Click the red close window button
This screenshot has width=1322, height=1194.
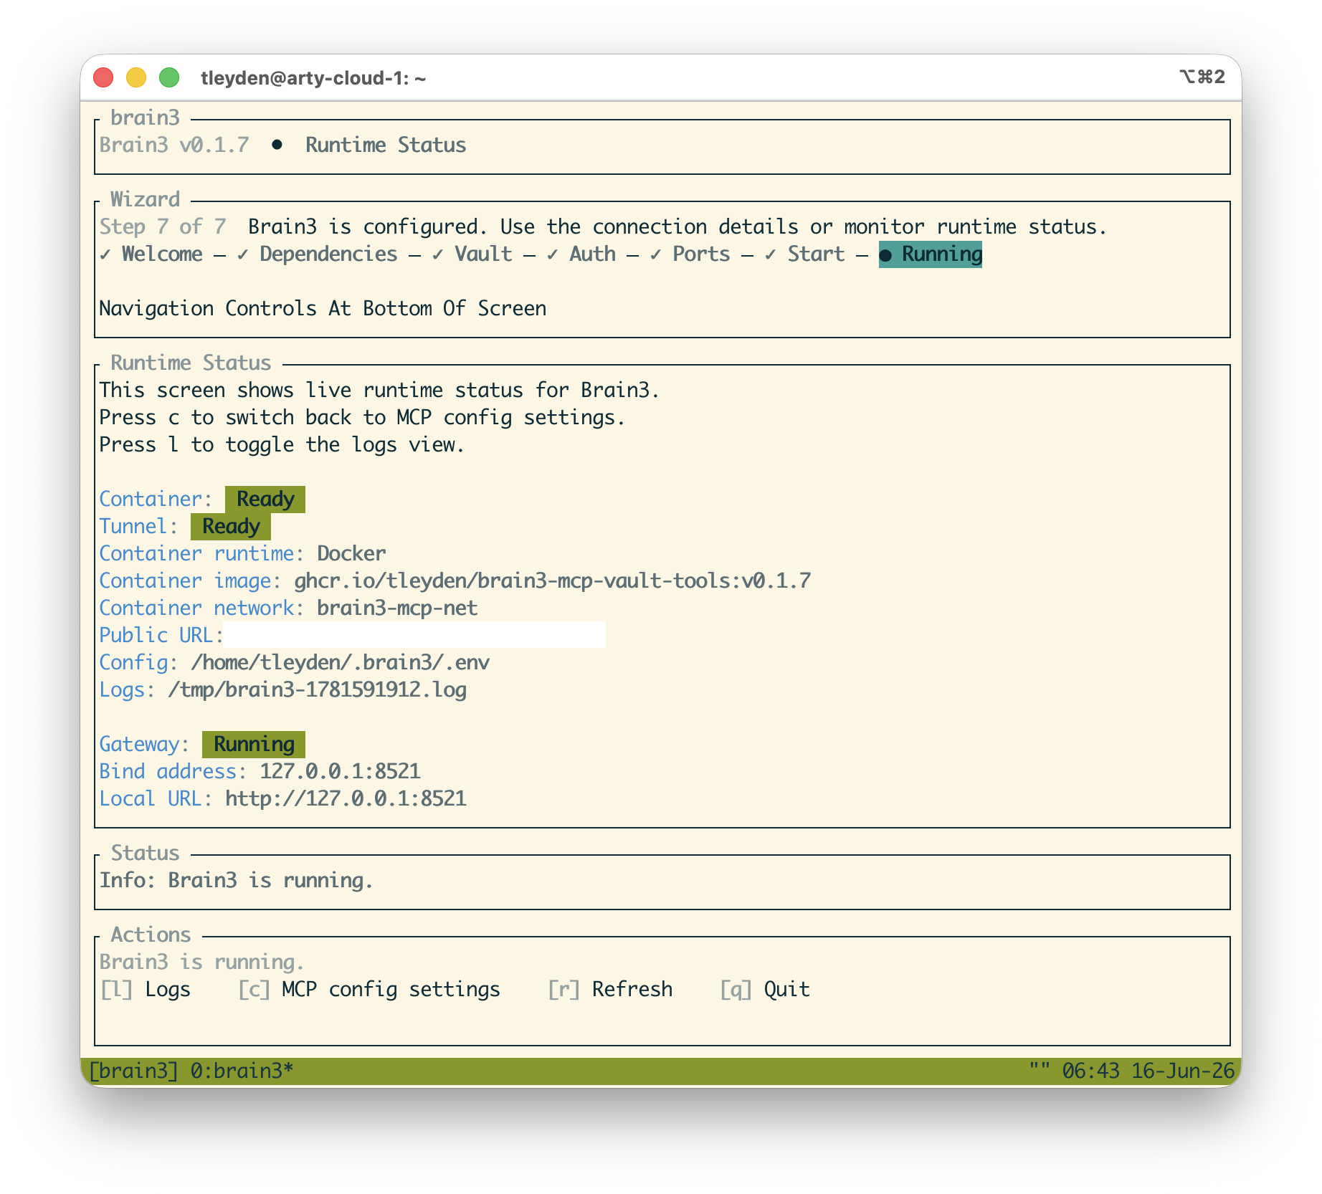click(x=104, y=77)
